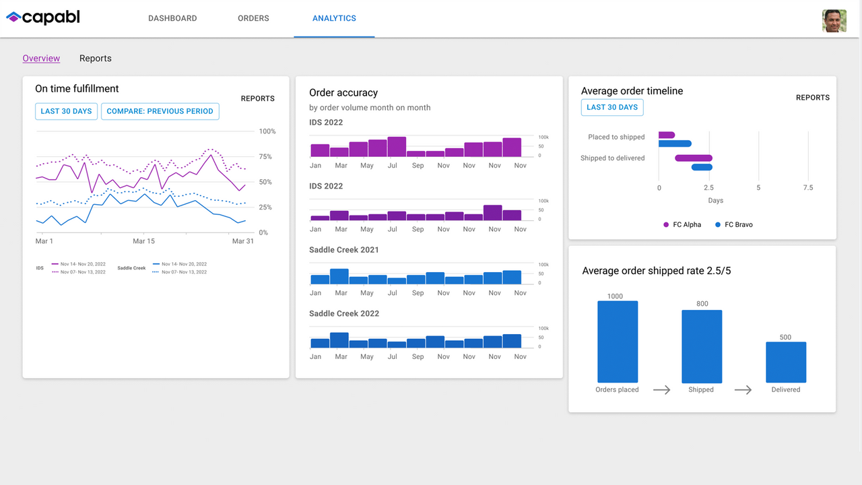Toggle the Saddle Creek legend entry
Image resolution: width=862 pixels, height=485 pixels.
point(131,267)
